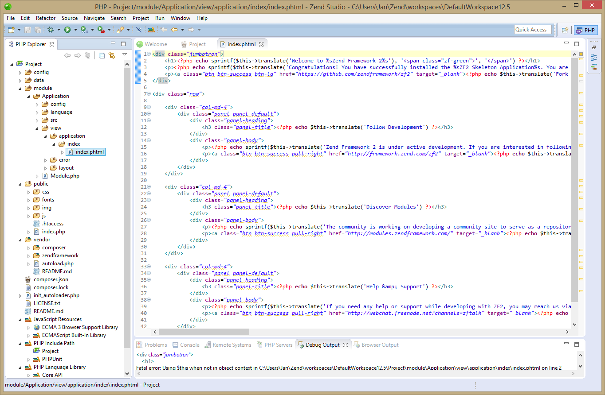Open the Type Hierarchy icon in right trim
The image size is (605, 395).
pyautogui.click(x=593, y=67)
